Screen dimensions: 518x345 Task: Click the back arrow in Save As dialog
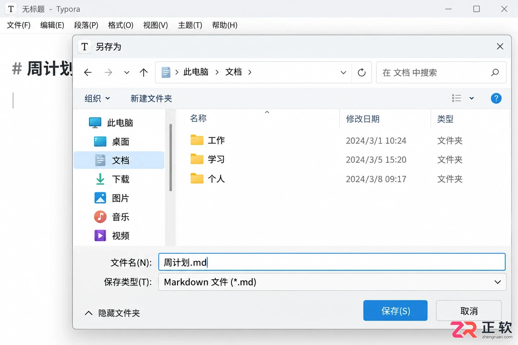pyautogui.click(x=88, y=73)
